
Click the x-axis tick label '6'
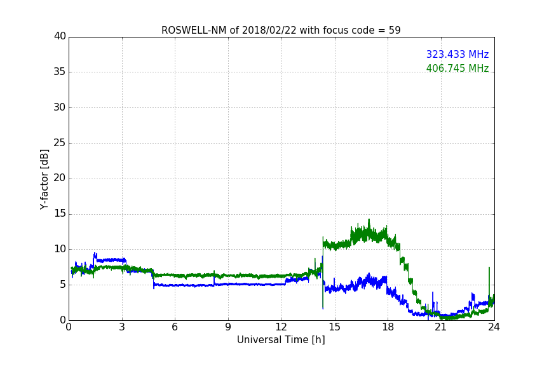coord(175,327)
